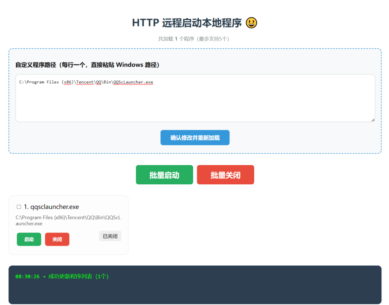
Task: Start qqsclauncher.exe with its 启动 button
Action: pos(29,239)
